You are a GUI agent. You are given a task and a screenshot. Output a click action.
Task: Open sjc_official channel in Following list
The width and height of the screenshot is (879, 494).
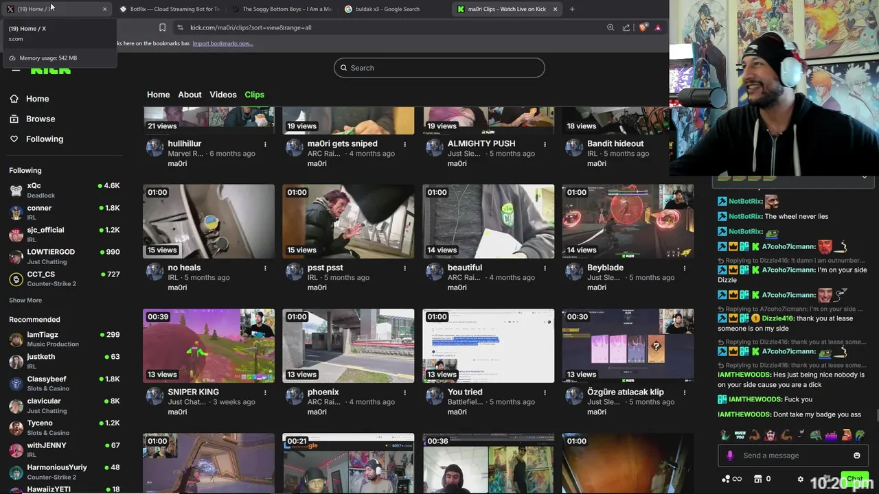pos(64,234)
